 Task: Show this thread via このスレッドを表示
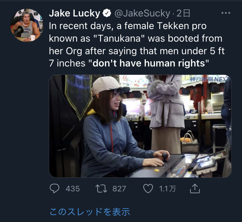[90, 212]
